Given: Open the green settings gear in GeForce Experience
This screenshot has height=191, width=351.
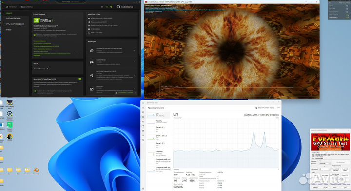Looking at the screenshot, I should [x=111, y=7].
